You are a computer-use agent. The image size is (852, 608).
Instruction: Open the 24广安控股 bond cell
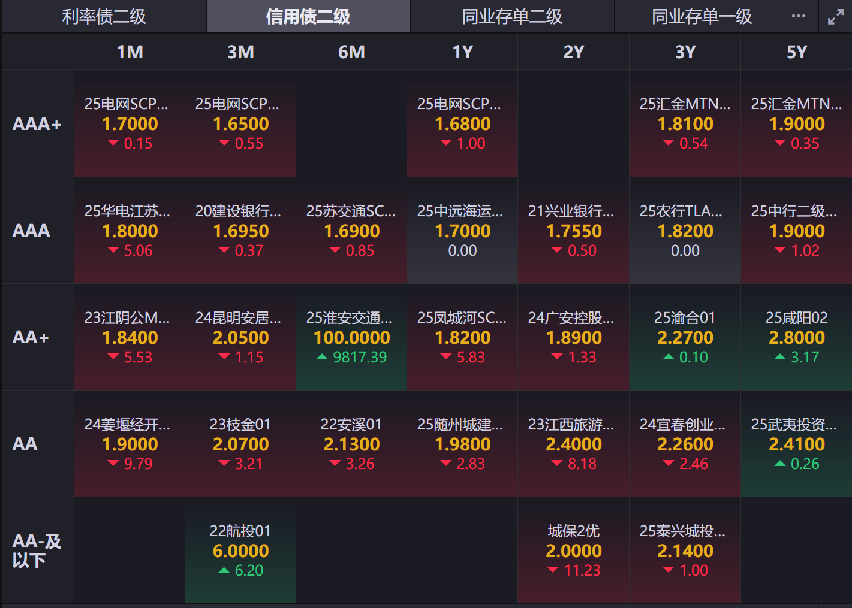(x=574, y=337)
